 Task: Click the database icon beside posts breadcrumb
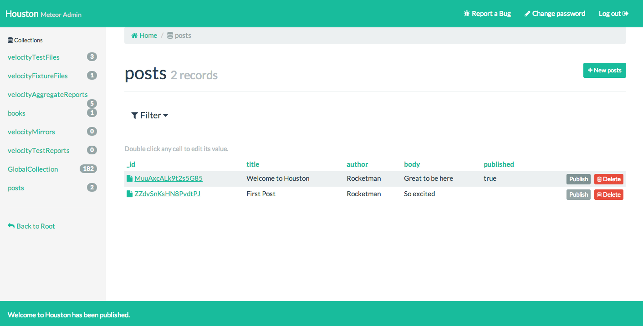170,36
